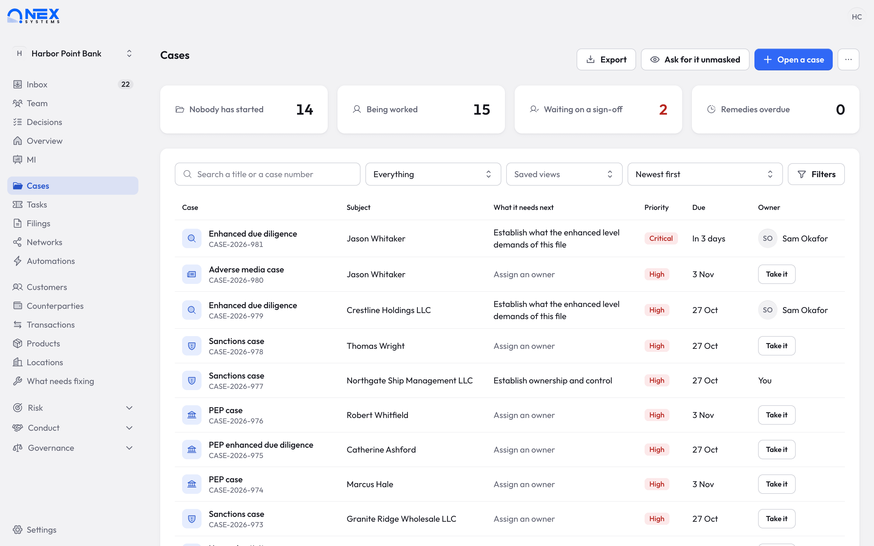
Task: Expand the Conduct sidebar group
Action: [73, 428]
